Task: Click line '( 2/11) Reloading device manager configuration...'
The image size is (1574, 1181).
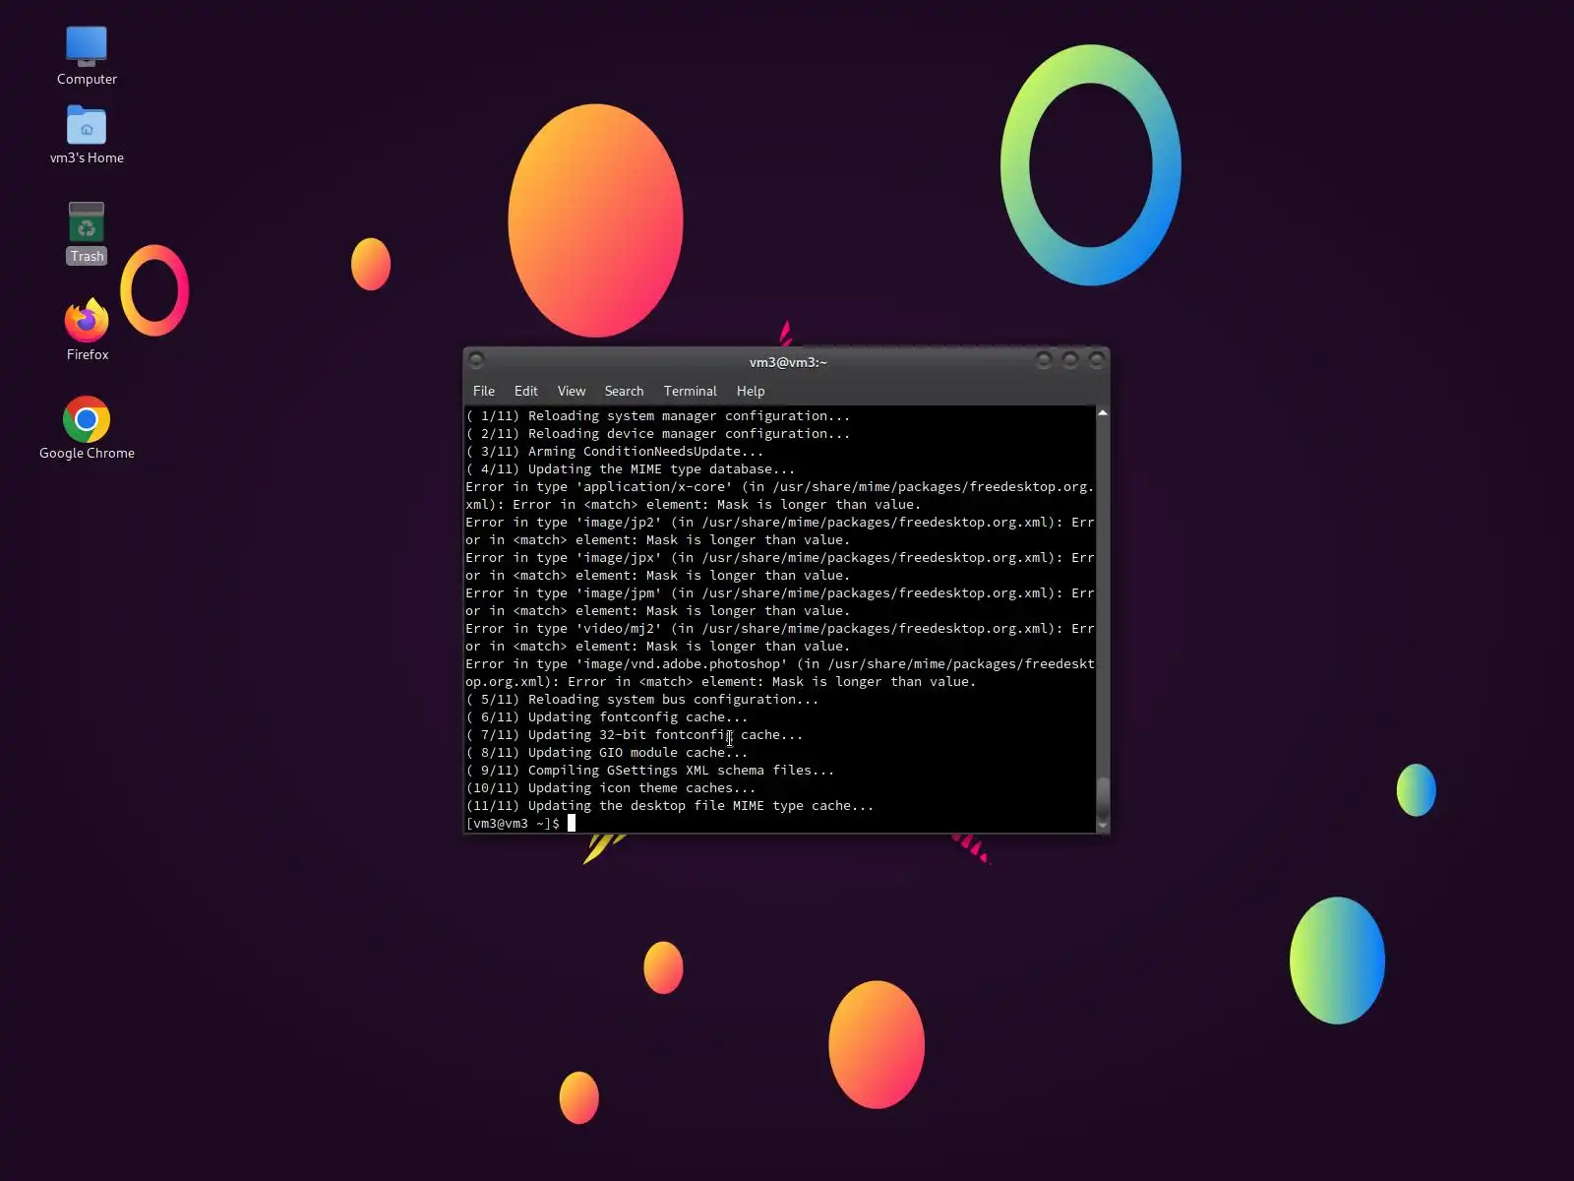Action: point(658,434)
